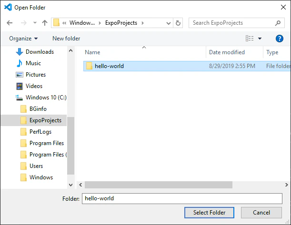Click the Downloads arrow icon
Viewport: 291px width, 225px height.
(x=20, y=52)
